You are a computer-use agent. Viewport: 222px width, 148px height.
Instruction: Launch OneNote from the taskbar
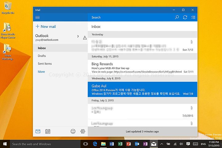click(145, 144)
